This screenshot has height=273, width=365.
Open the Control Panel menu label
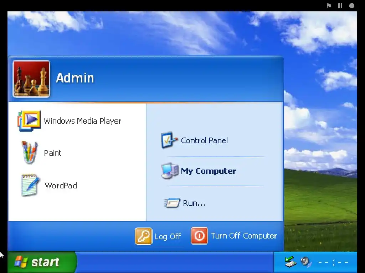pos(204,140)
